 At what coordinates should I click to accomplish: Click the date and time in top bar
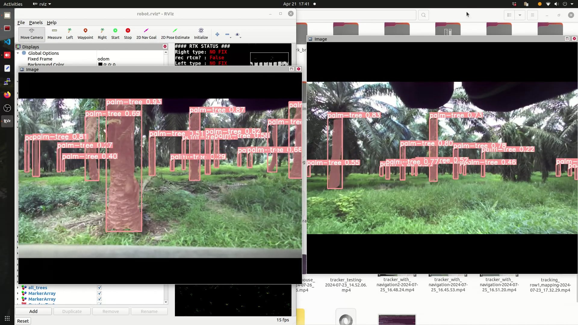point(296,4)
